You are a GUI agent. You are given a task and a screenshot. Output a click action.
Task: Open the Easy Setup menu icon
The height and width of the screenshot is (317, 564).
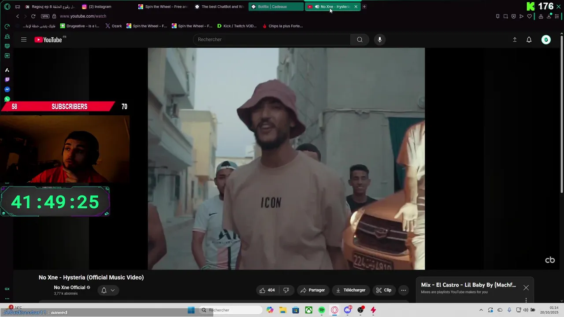click(x=557, y=16)
